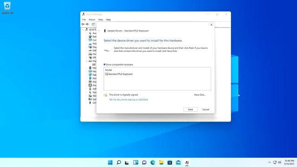This screenshot has height=167, width=297.
Task: Show hidden system tray icons
Action: tap(269, 162)
